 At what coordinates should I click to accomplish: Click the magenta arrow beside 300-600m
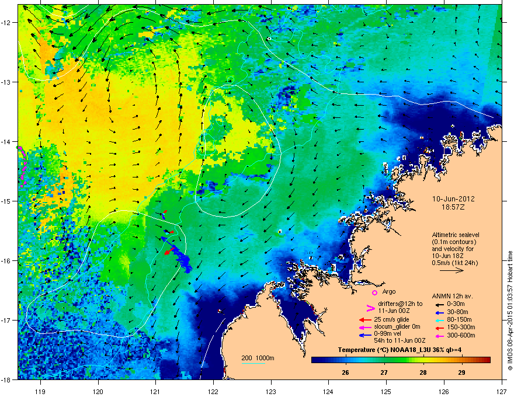pos(440,336)
